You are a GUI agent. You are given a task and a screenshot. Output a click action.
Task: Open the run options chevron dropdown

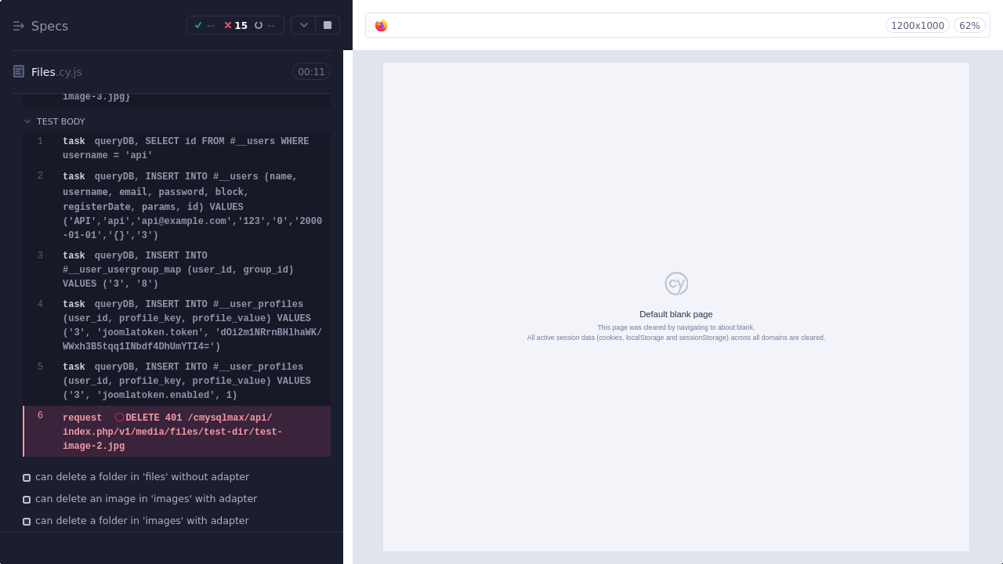click(303, 25)
